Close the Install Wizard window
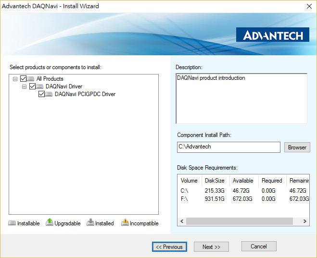 309,6
